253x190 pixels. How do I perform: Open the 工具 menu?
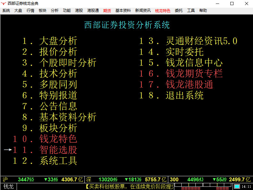(x=191, y=11)
